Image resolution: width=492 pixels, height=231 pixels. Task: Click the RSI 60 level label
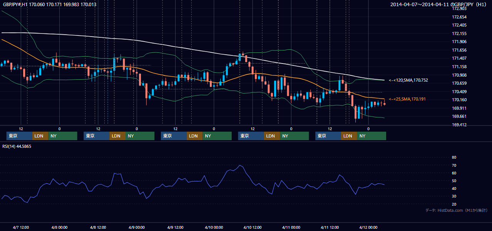(454, 173)
